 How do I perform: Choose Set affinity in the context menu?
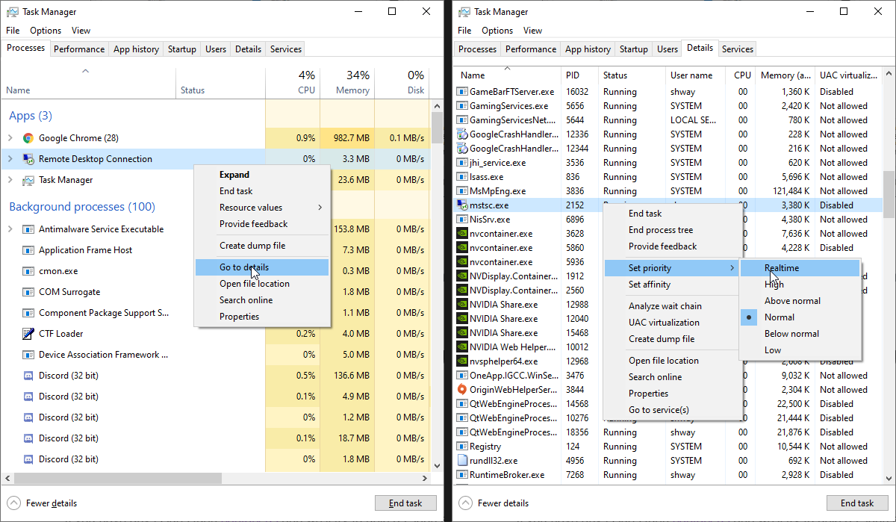coord(672,285)
